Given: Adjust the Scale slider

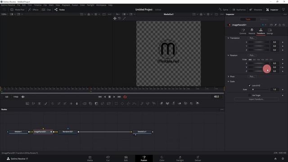Looking at the screenshot, I should pyautogui.click(x=259, y=90).
